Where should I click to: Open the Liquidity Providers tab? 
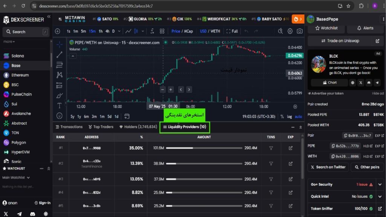tap(185, 127)
